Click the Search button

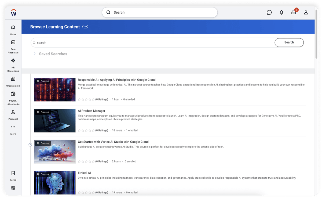click(289, 42)
